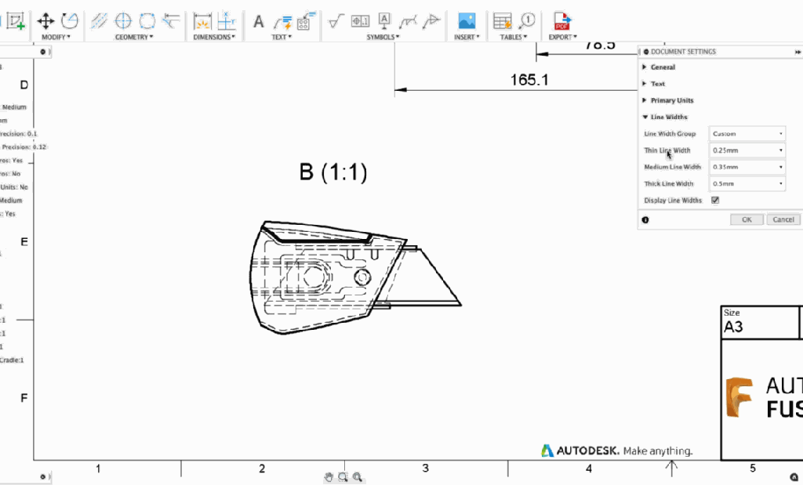Screen dimensions: 803x485
Task: Click the pan hand tool icon
Action: [x=329, y=476]
